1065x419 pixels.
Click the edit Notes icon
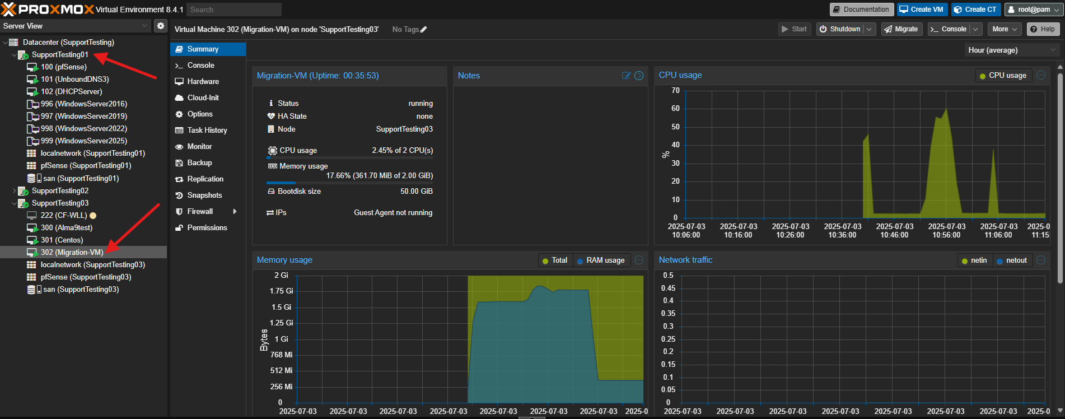[x=627, y=76]
